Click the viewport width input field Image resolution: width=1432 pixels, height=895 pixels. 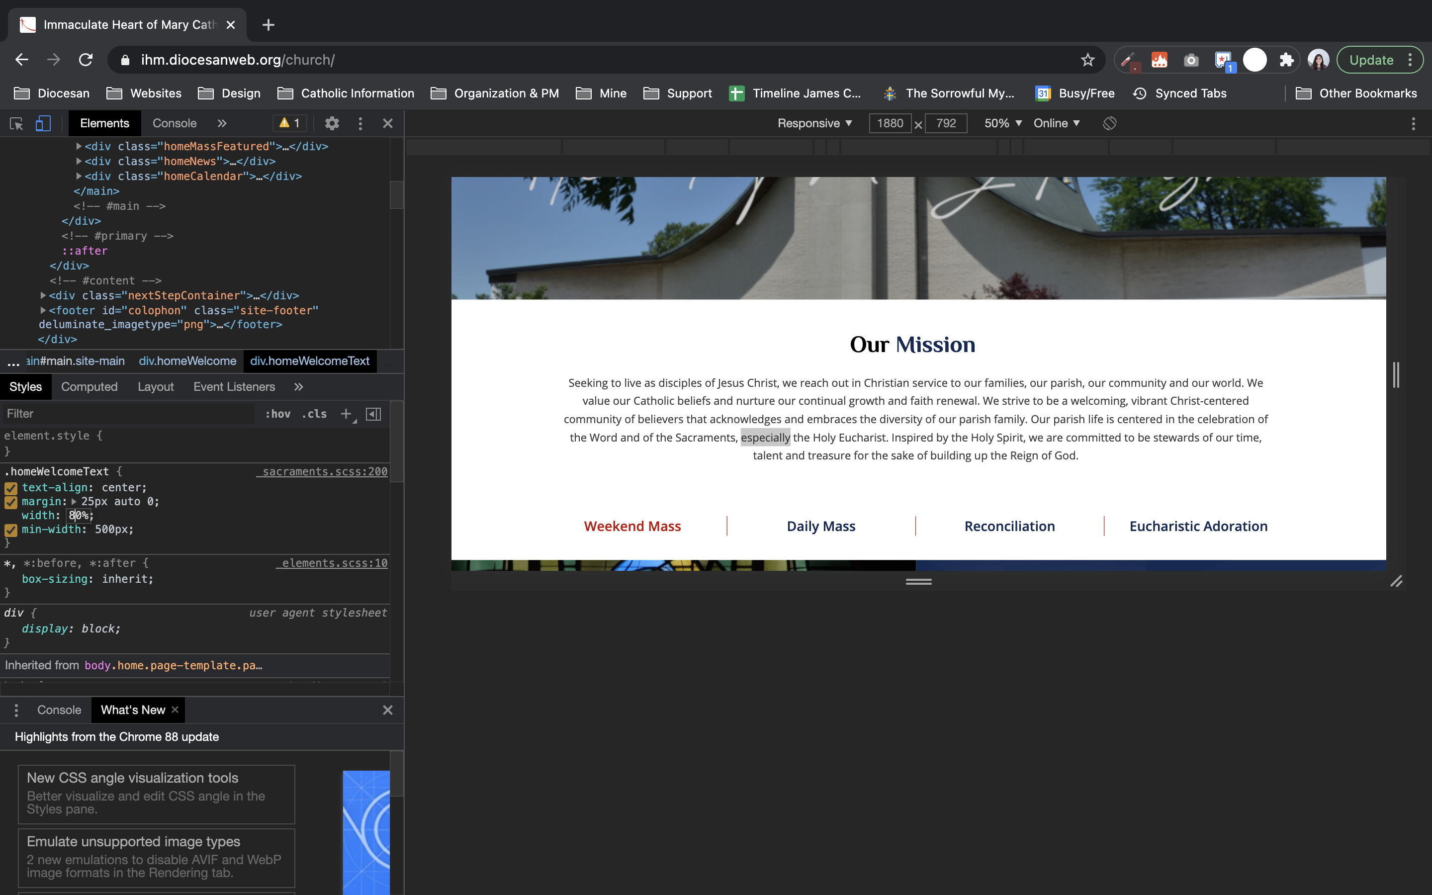click(x=890, y=123)
